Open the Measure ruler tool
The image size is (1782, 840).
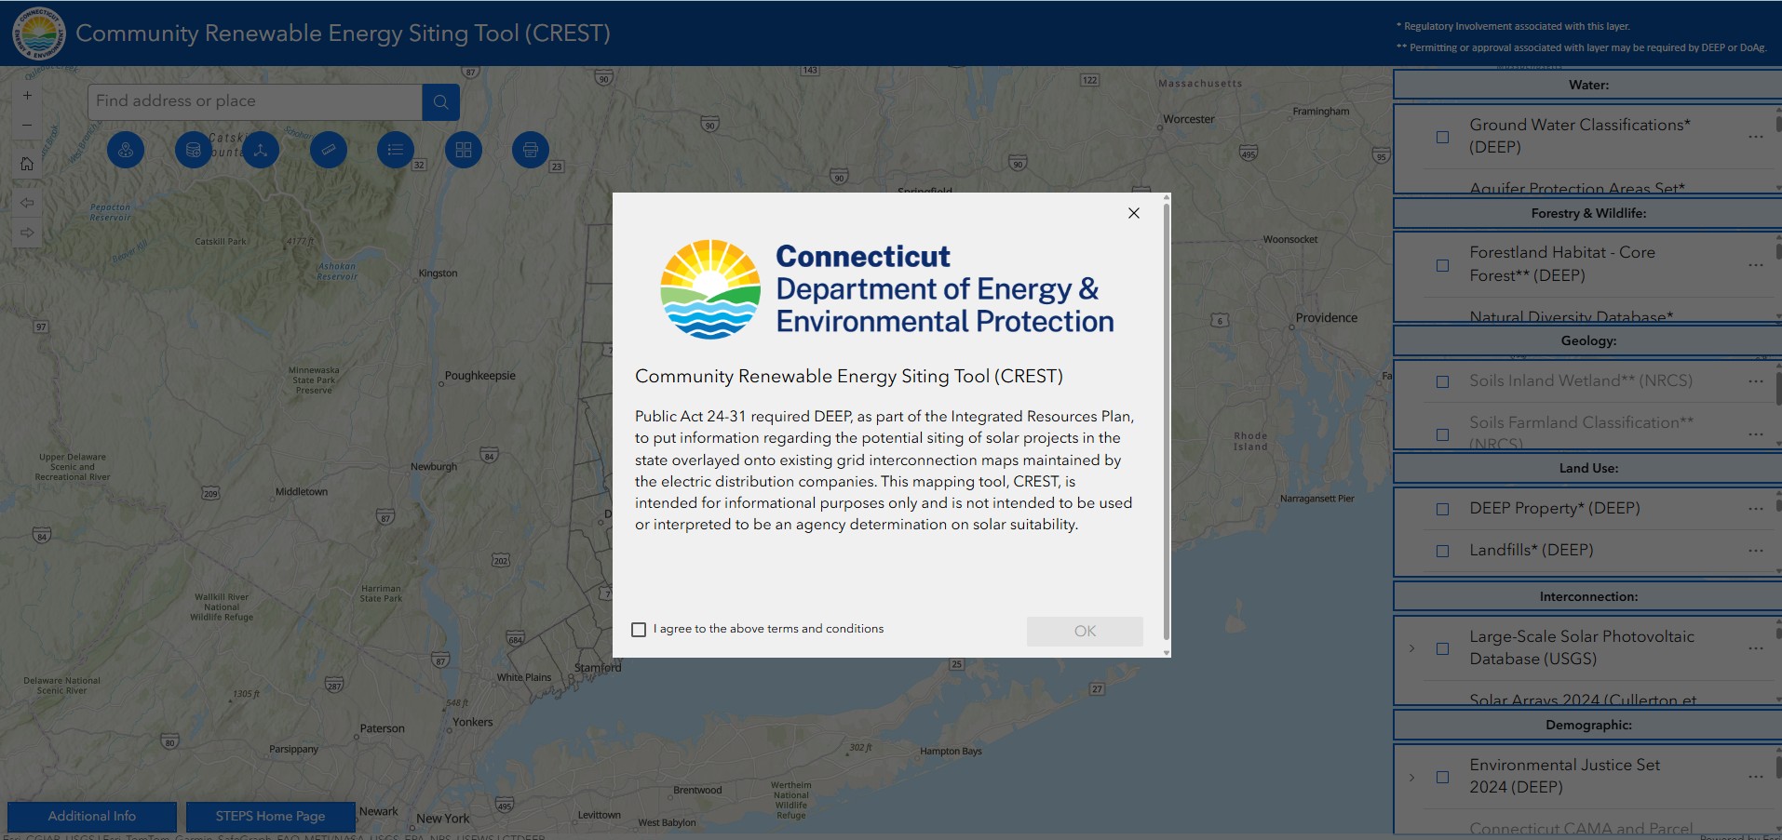[x=328, y=150]
